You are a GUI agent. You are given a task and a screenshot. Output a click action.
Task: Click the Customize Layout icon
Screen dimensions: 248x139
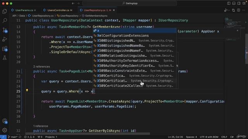[244, 3]
